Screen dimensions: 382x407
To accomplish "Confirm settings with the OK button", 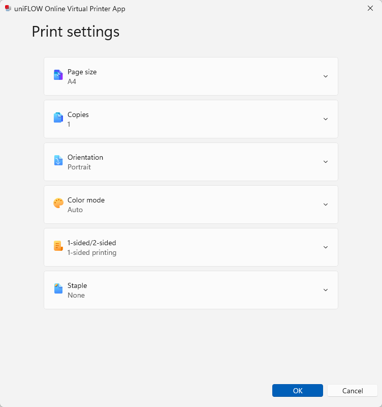I will click(298, 391).
